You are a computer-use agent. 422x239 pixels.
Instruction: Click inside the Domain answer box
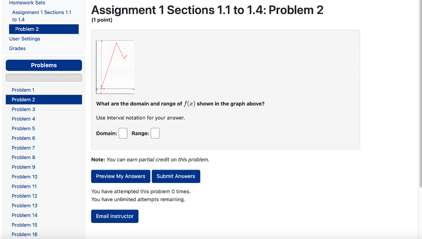(123, 133)
